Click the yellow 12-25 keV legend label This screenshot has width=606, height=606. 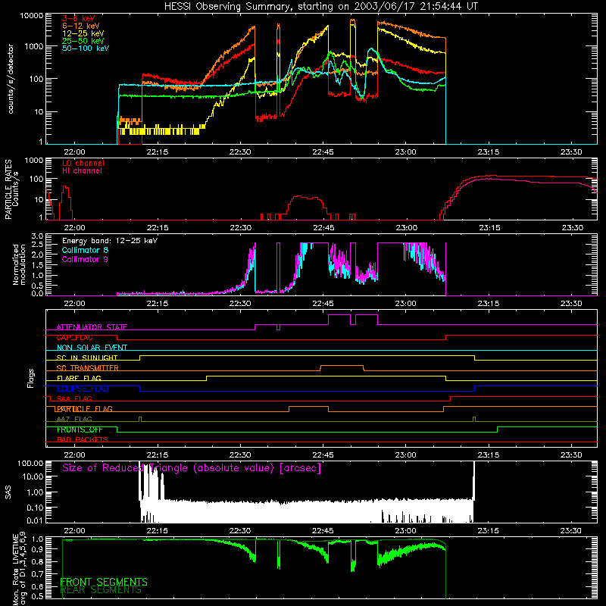coord(83,33)
